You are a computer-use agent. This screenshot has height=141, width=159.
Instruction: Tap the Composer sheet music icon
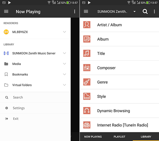pyautogui.click(x=87, y=68)
